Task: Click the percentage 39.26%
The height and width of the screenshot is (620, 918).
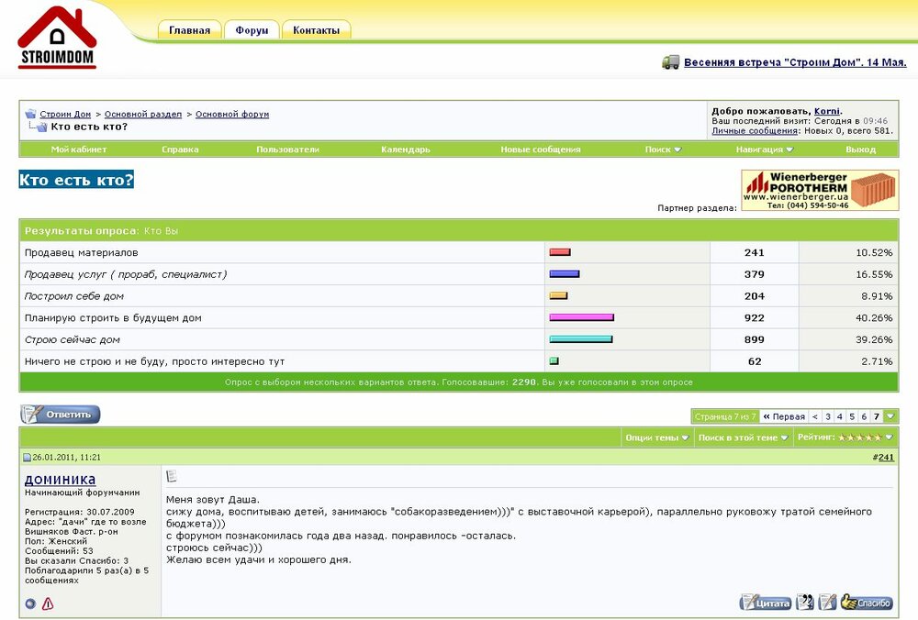Action: click(x=874, y=339)
